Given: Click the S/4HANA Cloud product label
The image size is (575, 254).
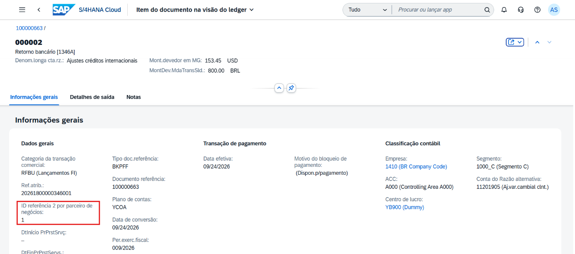Looking at the screenshot, I should click(x=100, y=10).
